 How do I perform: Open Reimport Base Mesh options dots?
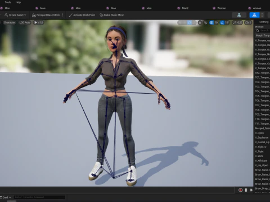[x=62, y=15]
